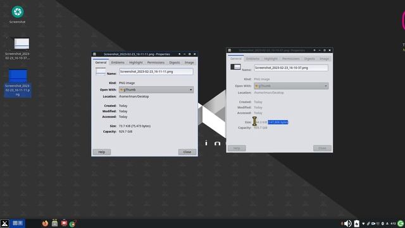Open the 'Open With' dropdown in 16-11-11 Properties
Screen dimensions: 405x228
tap(156, 90)
